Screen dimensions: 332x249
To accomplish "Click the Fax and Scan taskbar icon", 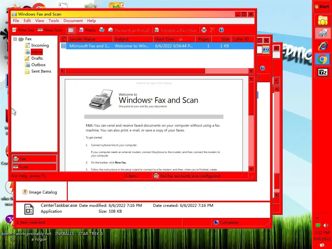I will pos(323,33).
